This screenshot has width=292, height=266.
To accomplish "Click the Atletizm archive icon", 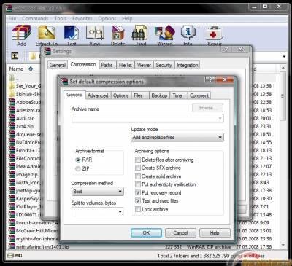I will pos(12,110).
